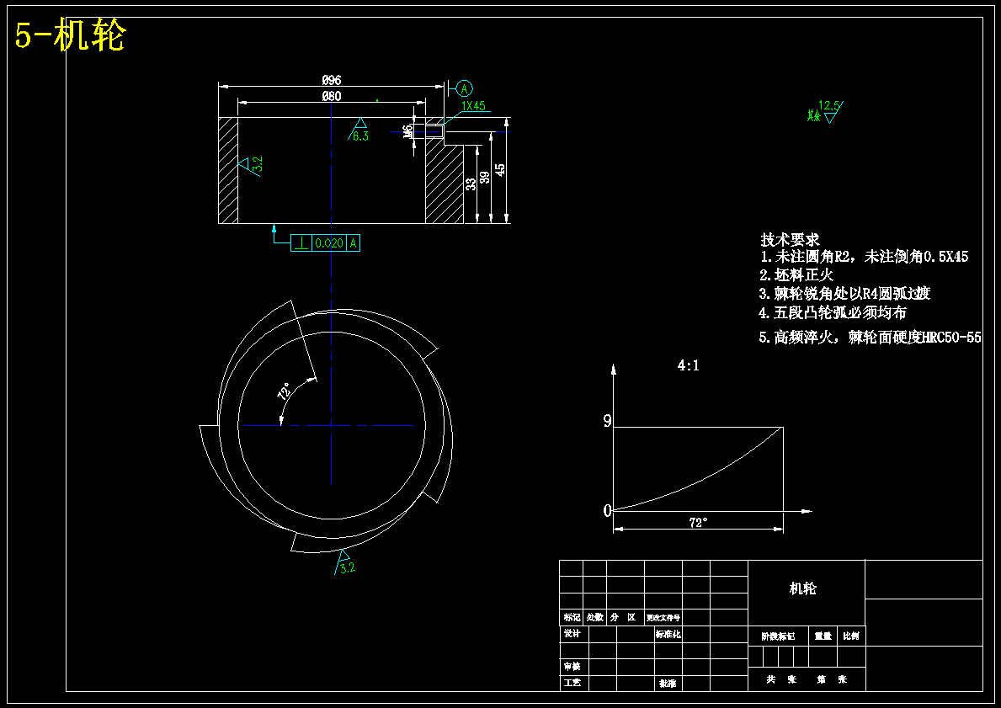Click the "更改文件号" cell

pyautogui.click(x=663, y=617)
